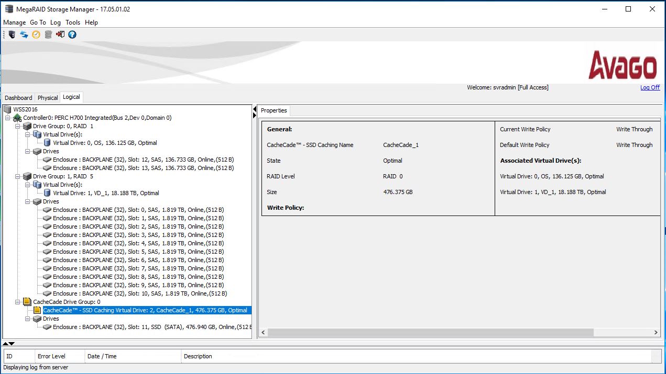This screenshot has width=666, height=374.
Task: Collapse Virtual Drive(s) under Drive Group 0
Action: pos(28,134)
